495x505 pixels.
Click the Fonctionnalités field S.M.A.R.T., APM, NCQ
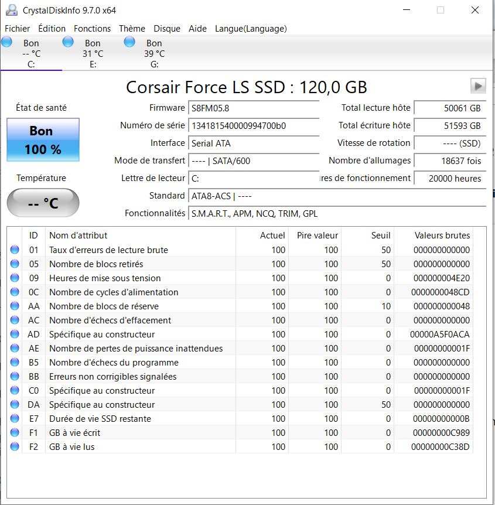click(337, 213)
